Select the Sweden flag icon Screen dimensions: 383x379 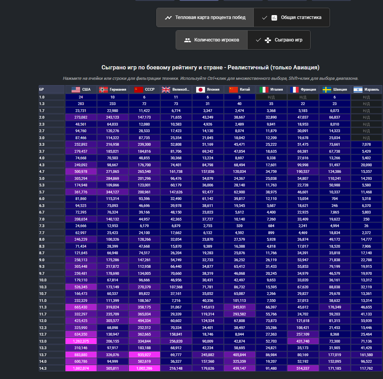[x=327, y=90]
